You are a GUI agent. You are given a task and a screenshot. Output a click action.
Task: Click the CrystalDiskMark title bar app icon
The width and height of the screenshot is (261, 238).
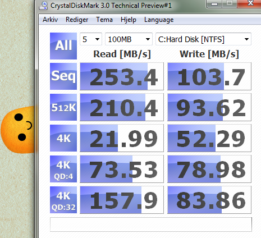tap(43, 6)
